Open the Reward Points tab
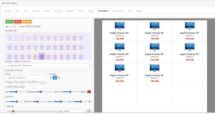This screenshot has width=215, height=115. 118,11
